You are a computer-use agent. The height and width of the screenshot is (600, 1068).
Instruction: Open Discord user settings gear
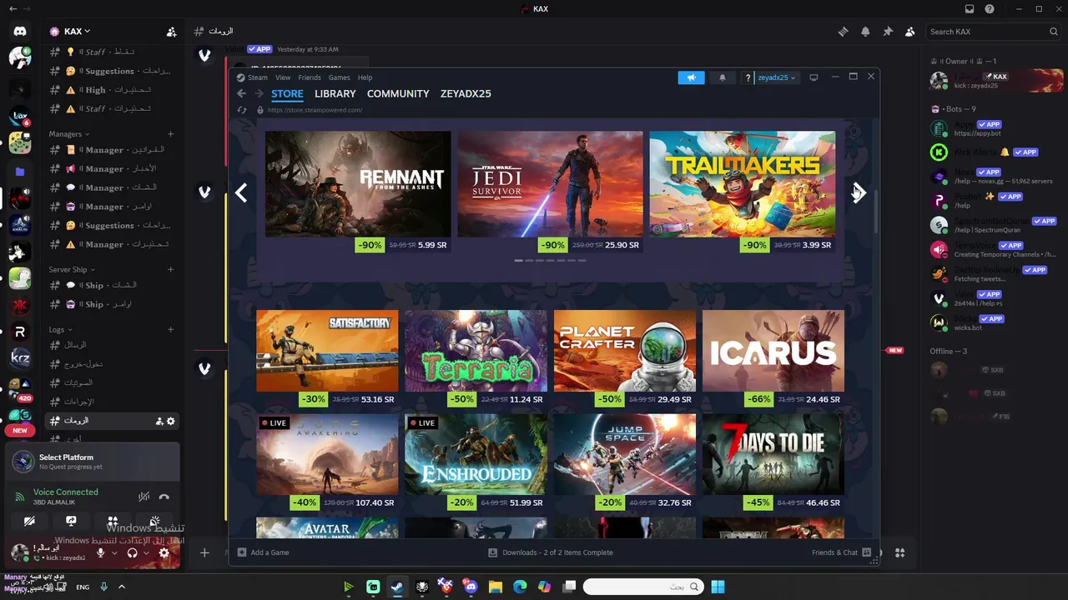tap(164, 552)
